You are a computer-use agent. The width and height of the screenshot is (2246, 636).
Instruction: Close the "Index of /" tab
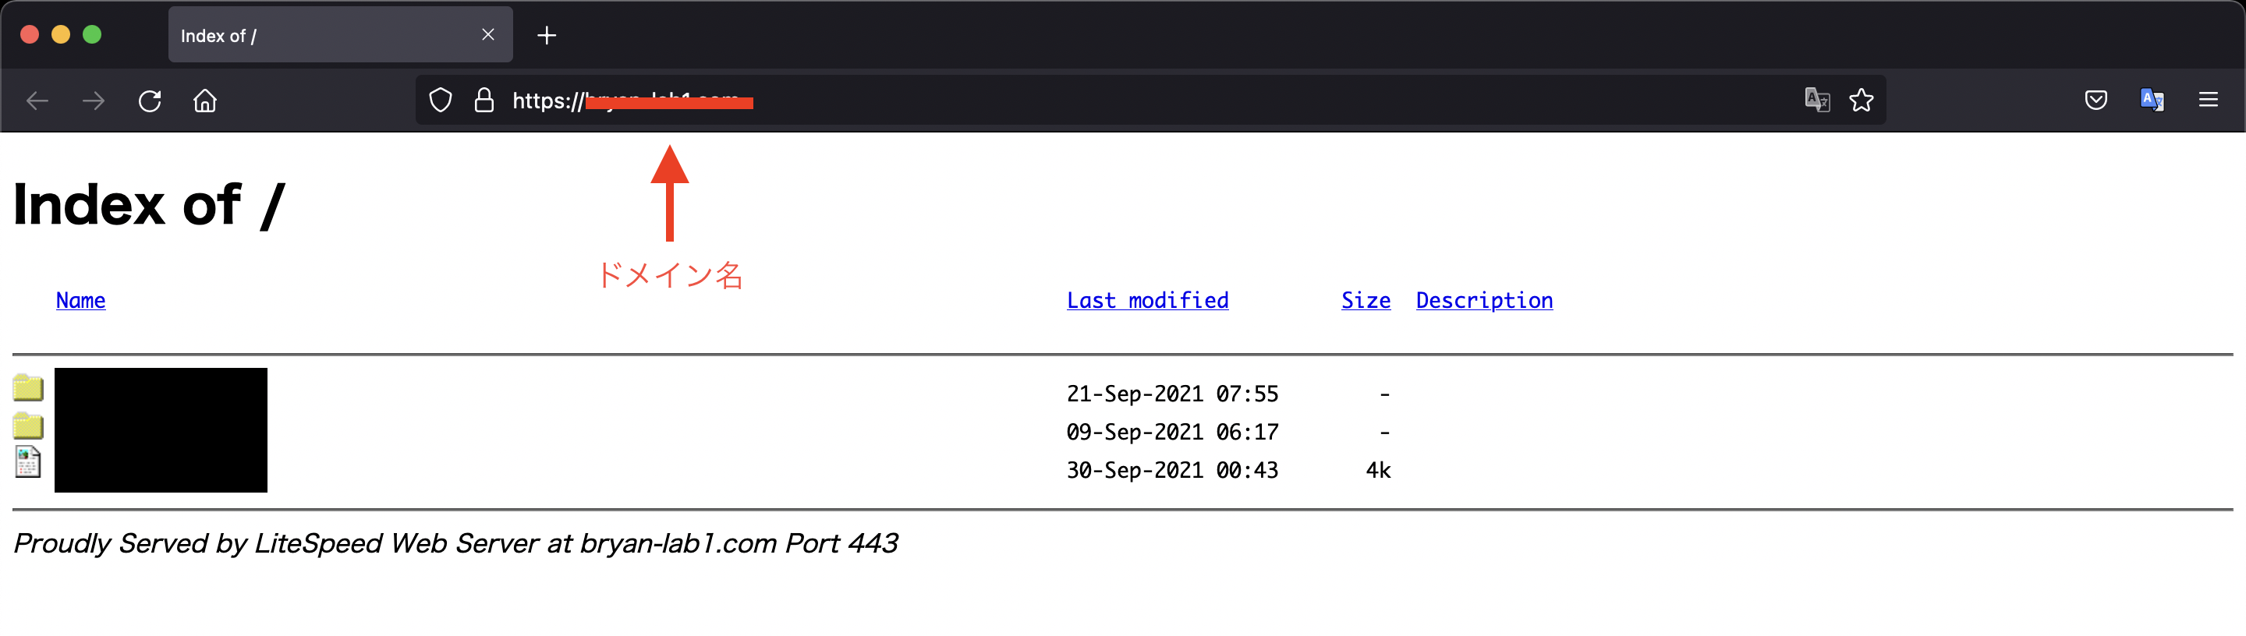pos(488,35)
